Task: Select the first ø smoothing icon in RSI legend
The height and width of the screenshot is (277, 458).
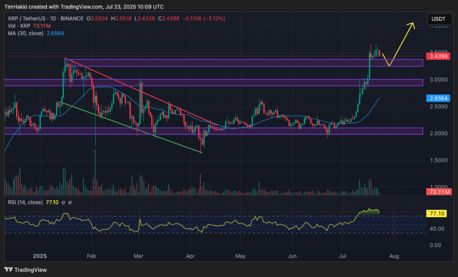Action: pyautogui.click(x=63, y=202)
